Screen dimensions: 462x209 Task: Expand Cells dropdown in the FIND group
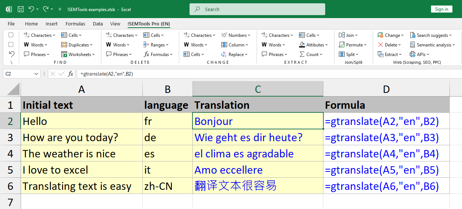pos(71,35)
